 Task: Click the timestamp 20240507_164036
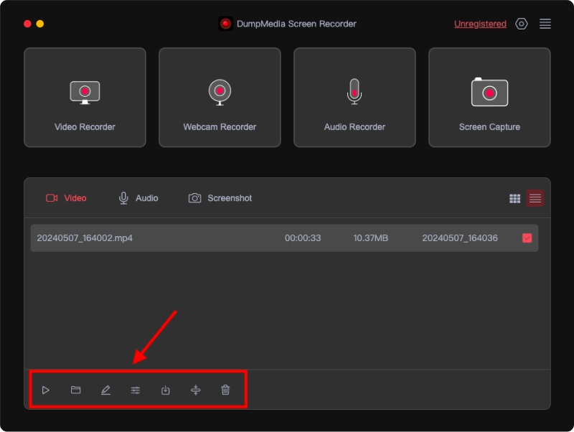click(460, 238)
